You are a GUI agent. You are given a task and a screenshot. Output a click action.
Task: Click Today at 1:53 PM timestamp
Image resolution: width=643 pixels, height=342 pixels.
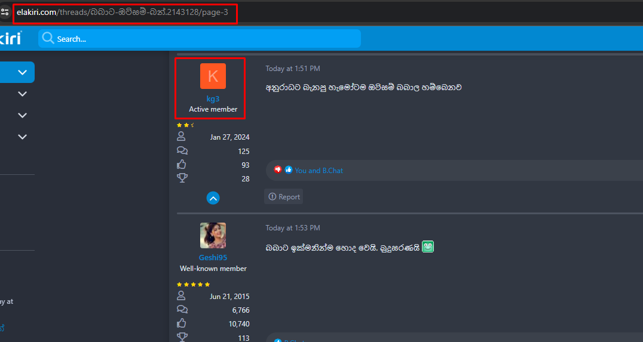point(292,228)
